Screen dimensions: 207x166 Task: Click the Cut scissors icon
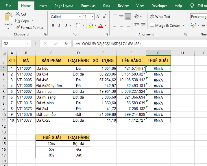pos(18,14)
